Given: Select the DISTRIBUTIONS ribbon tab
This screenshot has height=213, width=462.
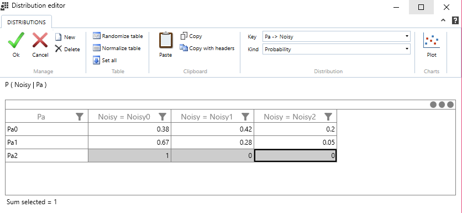Looking at the screenshot, I should (x=26, y=23).
